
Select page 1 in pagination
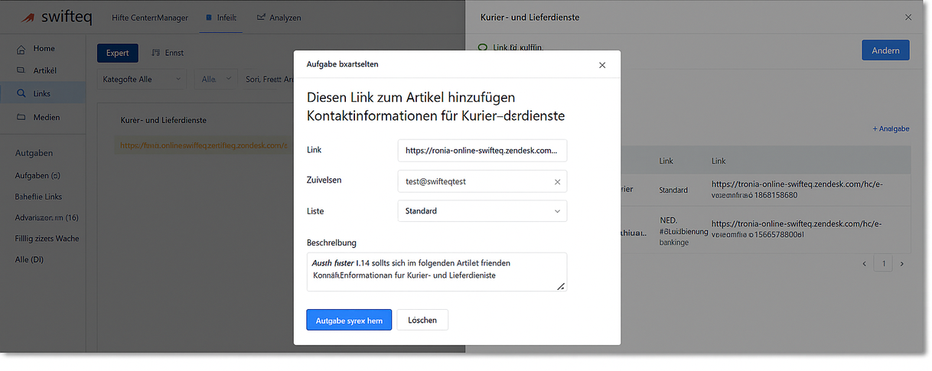coord(884,264)
